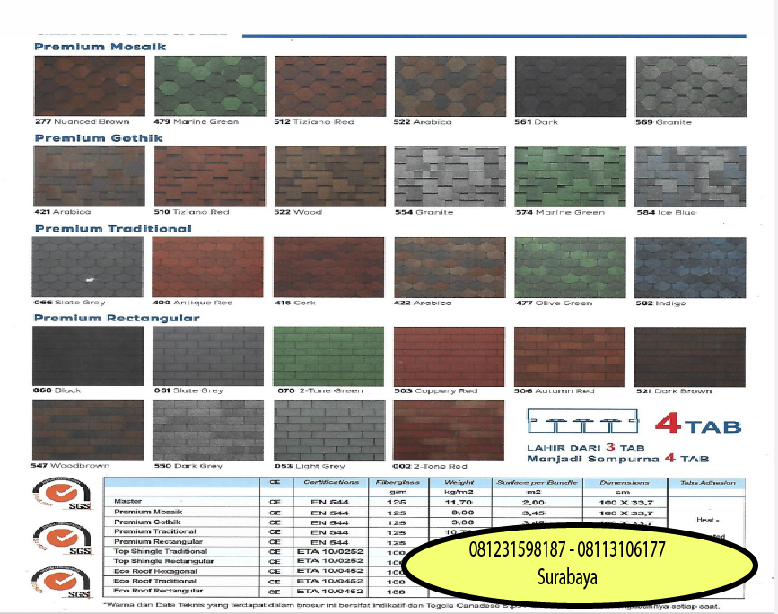Select the 506 Autumn Red swatch
This screenshot has width=778, height=614.
coord(570,356)
